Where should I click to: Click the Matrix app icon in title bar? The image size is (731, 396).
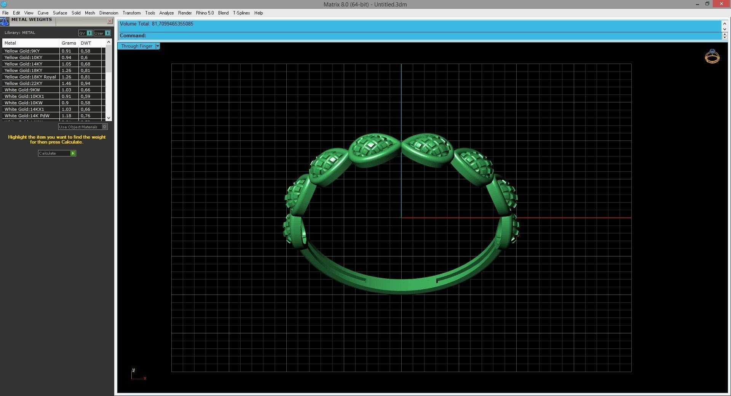point(4,4)
